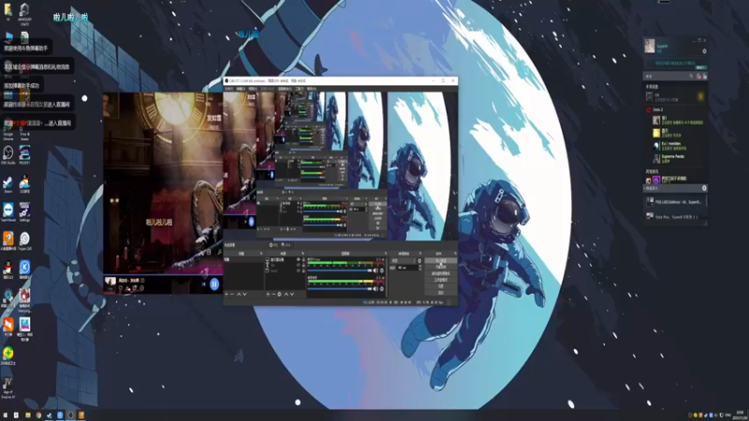The width and height of the screenshot is (749, 421).
Task: Mute the first audio mixer channel
Action: tap(375, 270)
